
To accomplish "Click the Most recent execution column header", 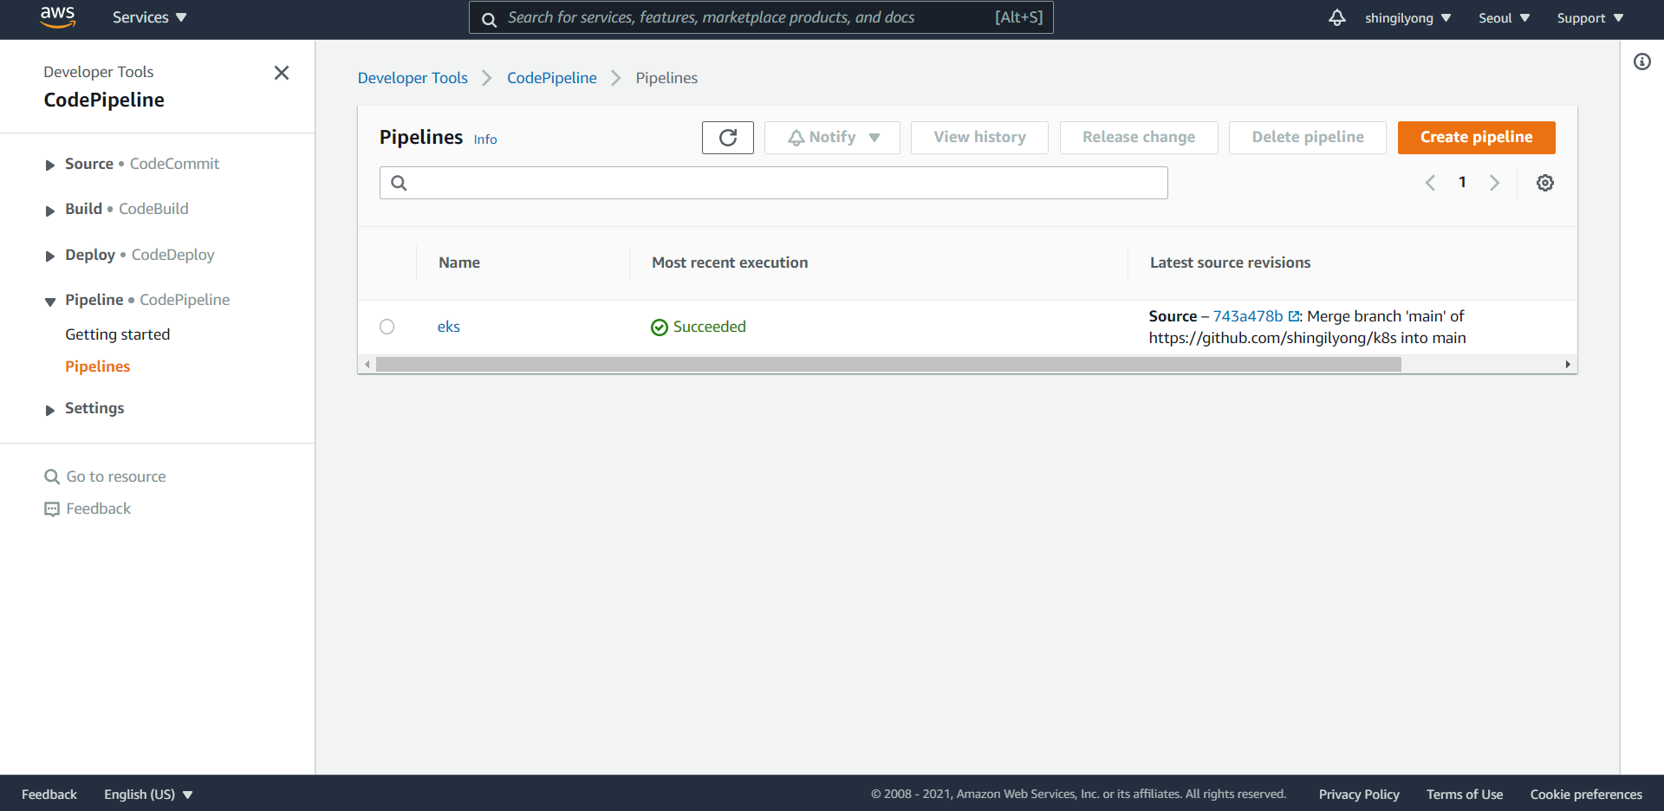I will click(x=730, y=263).
